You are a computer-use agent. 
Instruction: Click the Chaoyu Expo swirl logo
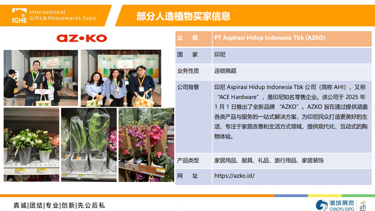[321, 205]
